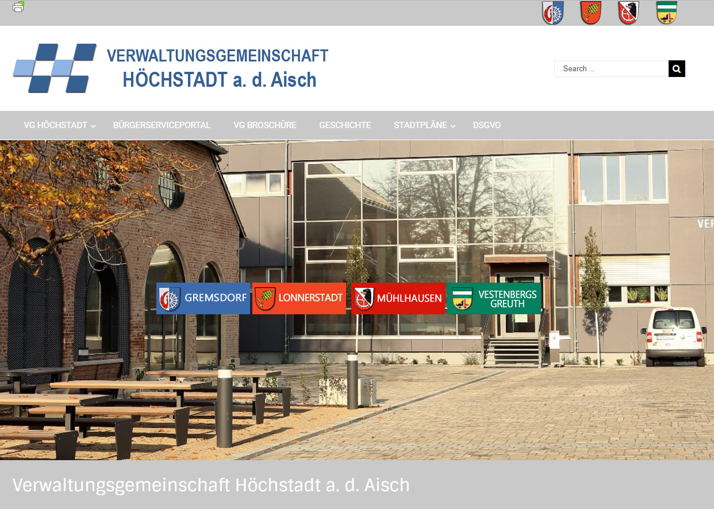714x509 pixels.
Task: Click the blue GREMSDORF banner button
Action: (x=203, y=298)
